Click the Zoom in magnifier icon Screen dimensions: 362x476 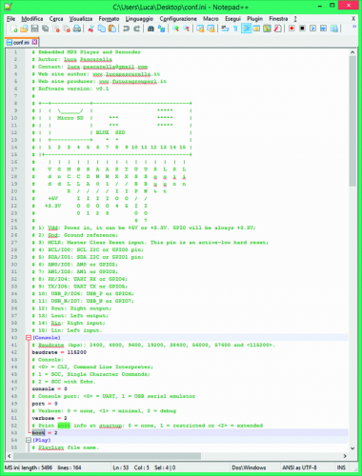pyautogui.click(x=175, y=29)
